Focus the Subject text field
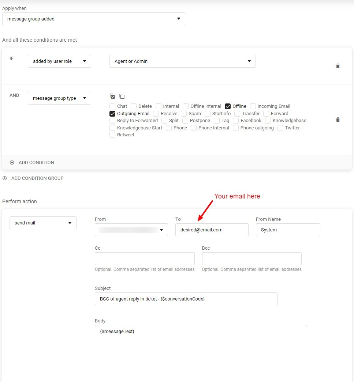 [x=186, y=299]
